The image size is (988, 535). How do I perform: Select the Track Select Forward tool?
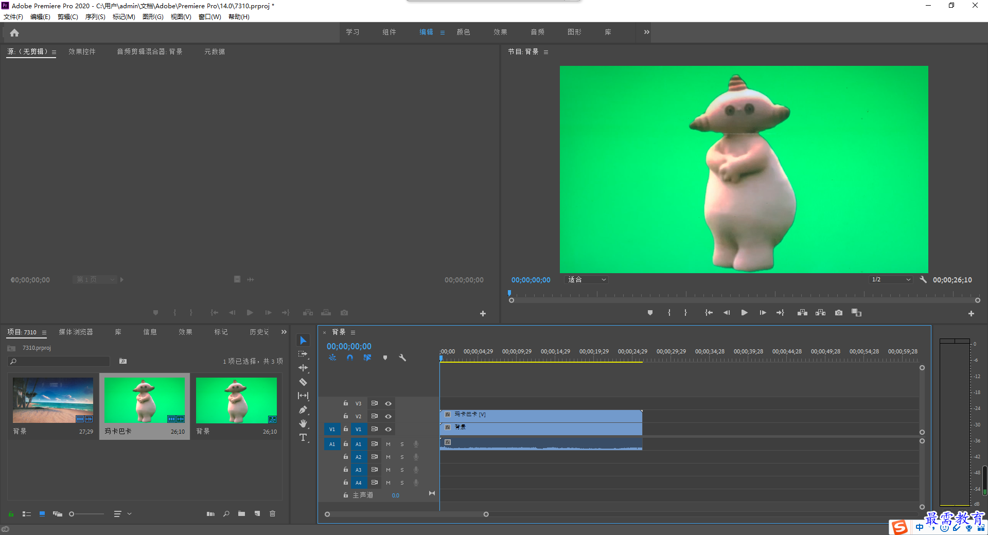[x=303, y=354]
